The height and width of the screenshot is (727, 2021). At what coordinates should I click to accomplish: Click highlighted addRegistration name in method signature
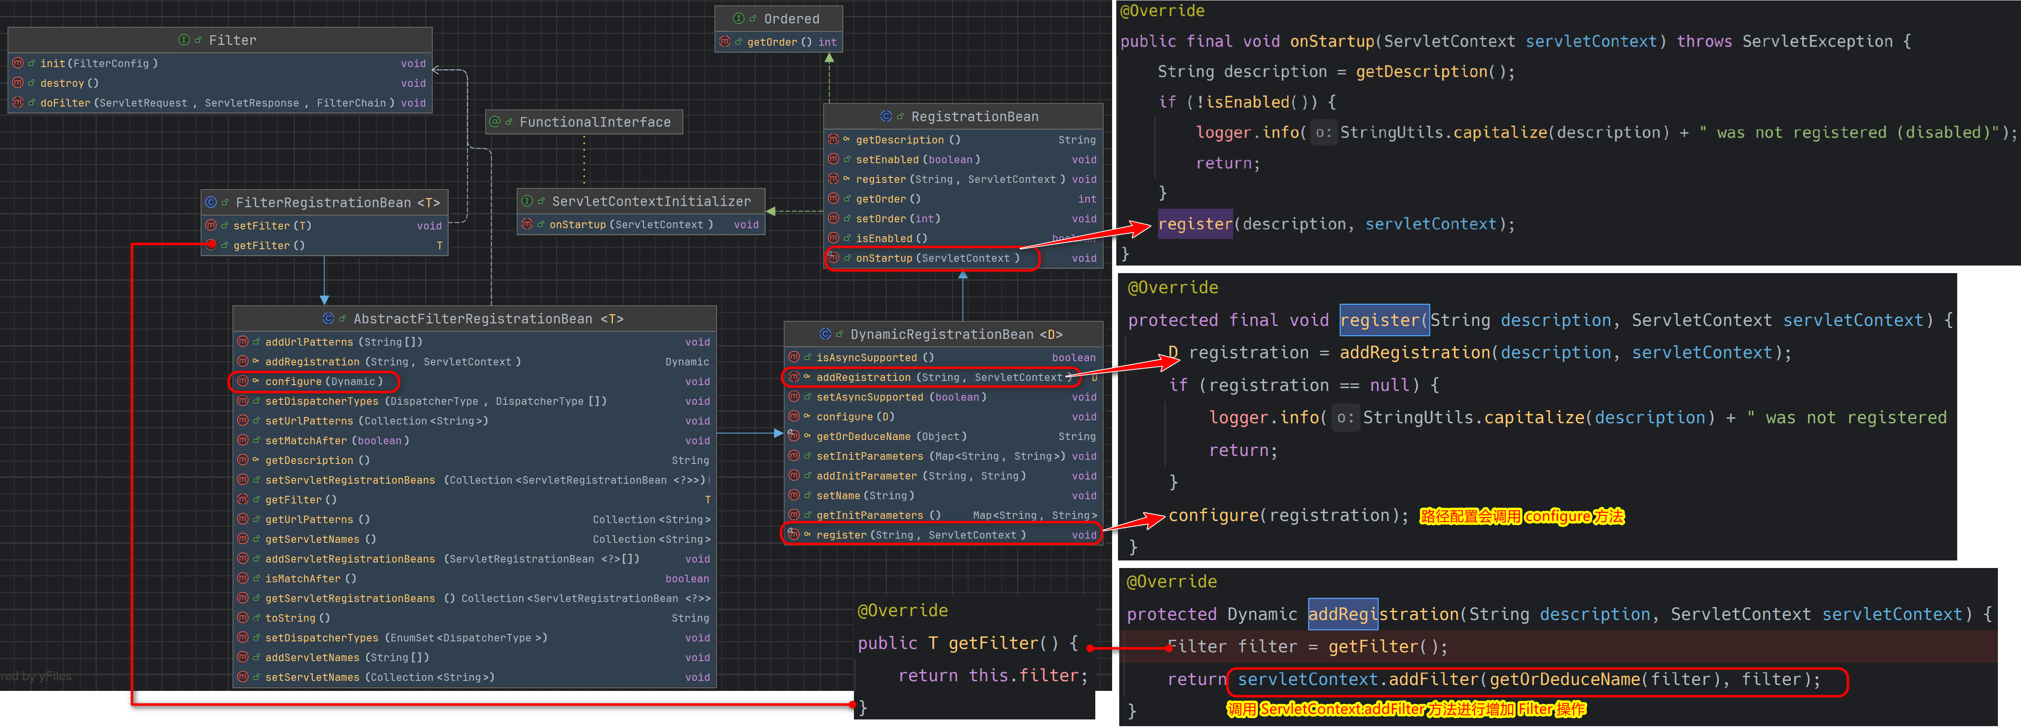1342,614
